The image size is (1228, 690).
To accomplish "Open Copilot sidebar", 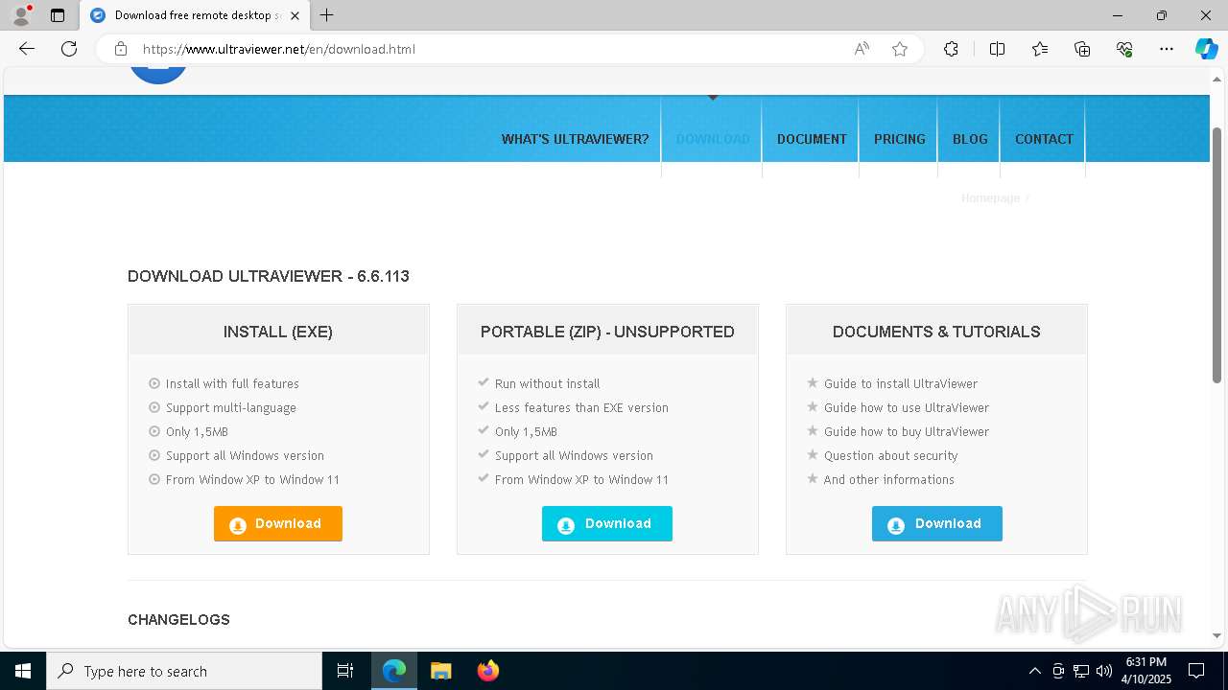I will pos(1206,49).
